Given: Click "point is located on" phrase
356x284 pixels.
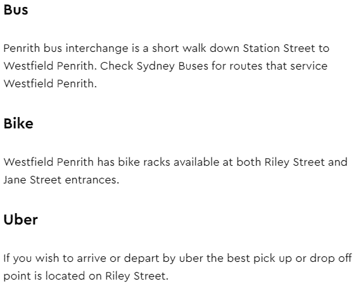Looking at the screenshot, I should tap(53, 276).
